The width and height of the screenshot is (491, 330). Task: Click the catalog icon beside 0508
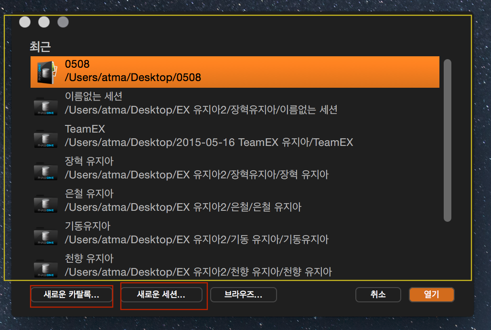(x=46, y=72)
